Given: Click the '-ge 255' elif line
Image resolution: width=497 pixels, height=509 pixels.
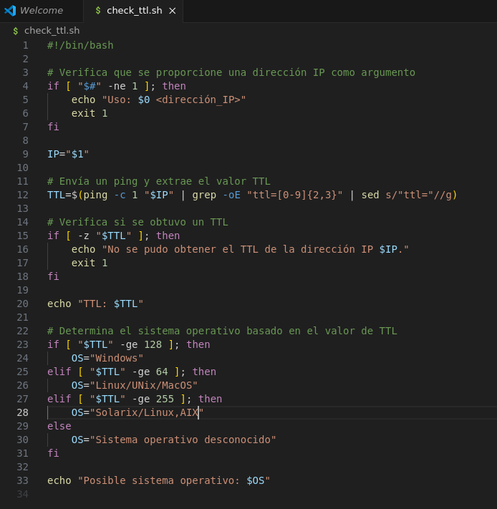Looking at the screenshot, I should coord(135,399).
